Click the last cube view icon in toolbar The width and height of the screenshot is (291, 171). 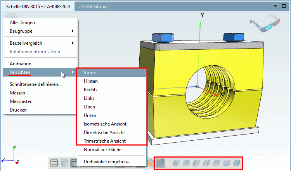tap(236, 163)
